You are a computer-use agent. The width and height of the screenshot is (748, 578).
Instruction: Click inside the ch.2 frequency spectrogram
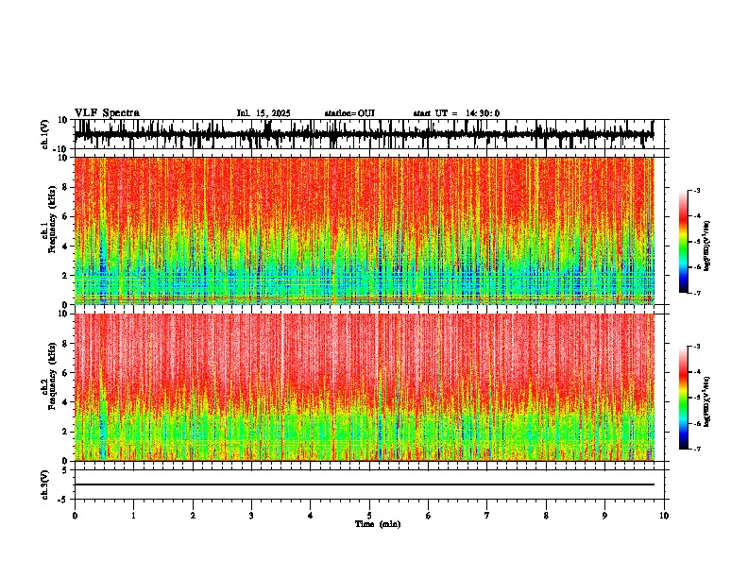(365, 387)
